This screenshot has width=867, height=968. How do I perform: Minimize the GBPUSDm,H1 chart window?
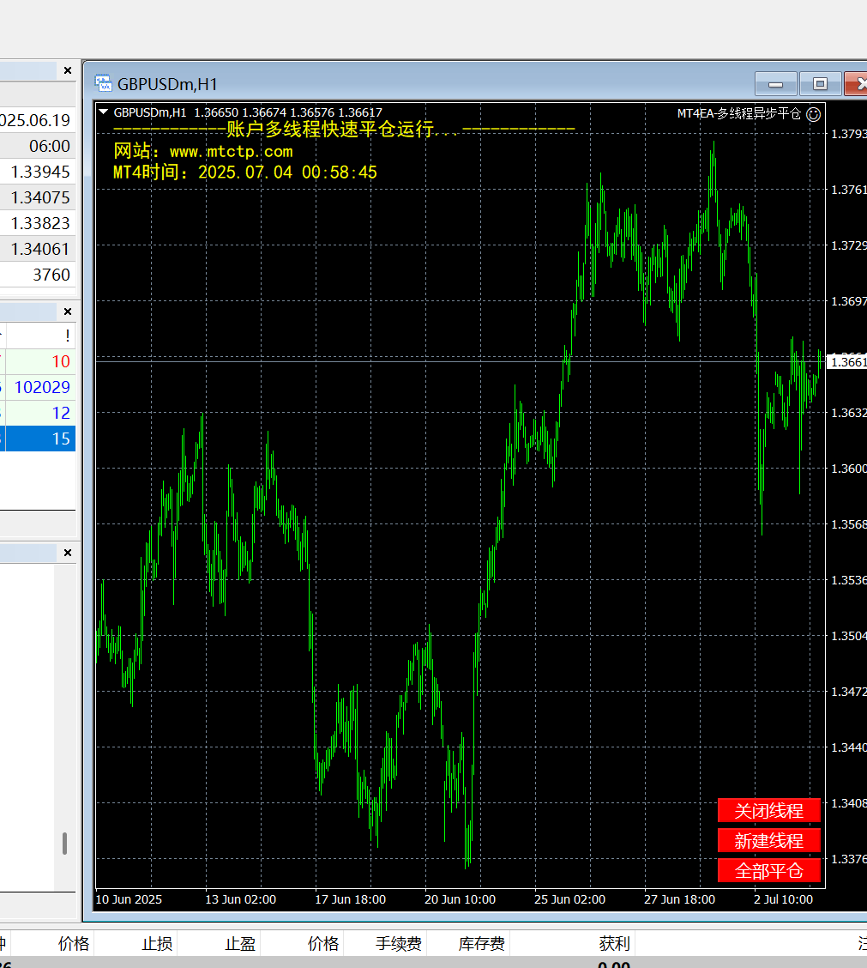tap(776, 84)
